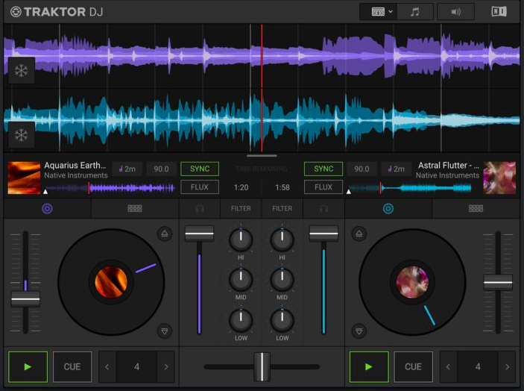Click CUE on left deck
This screenshot has height=391, width=524.
coord(72,367)
